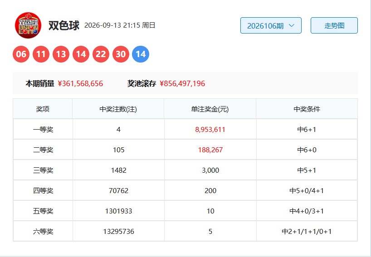Click the 中6+1 condition cell
371x257 pixels.
[307, 130]
